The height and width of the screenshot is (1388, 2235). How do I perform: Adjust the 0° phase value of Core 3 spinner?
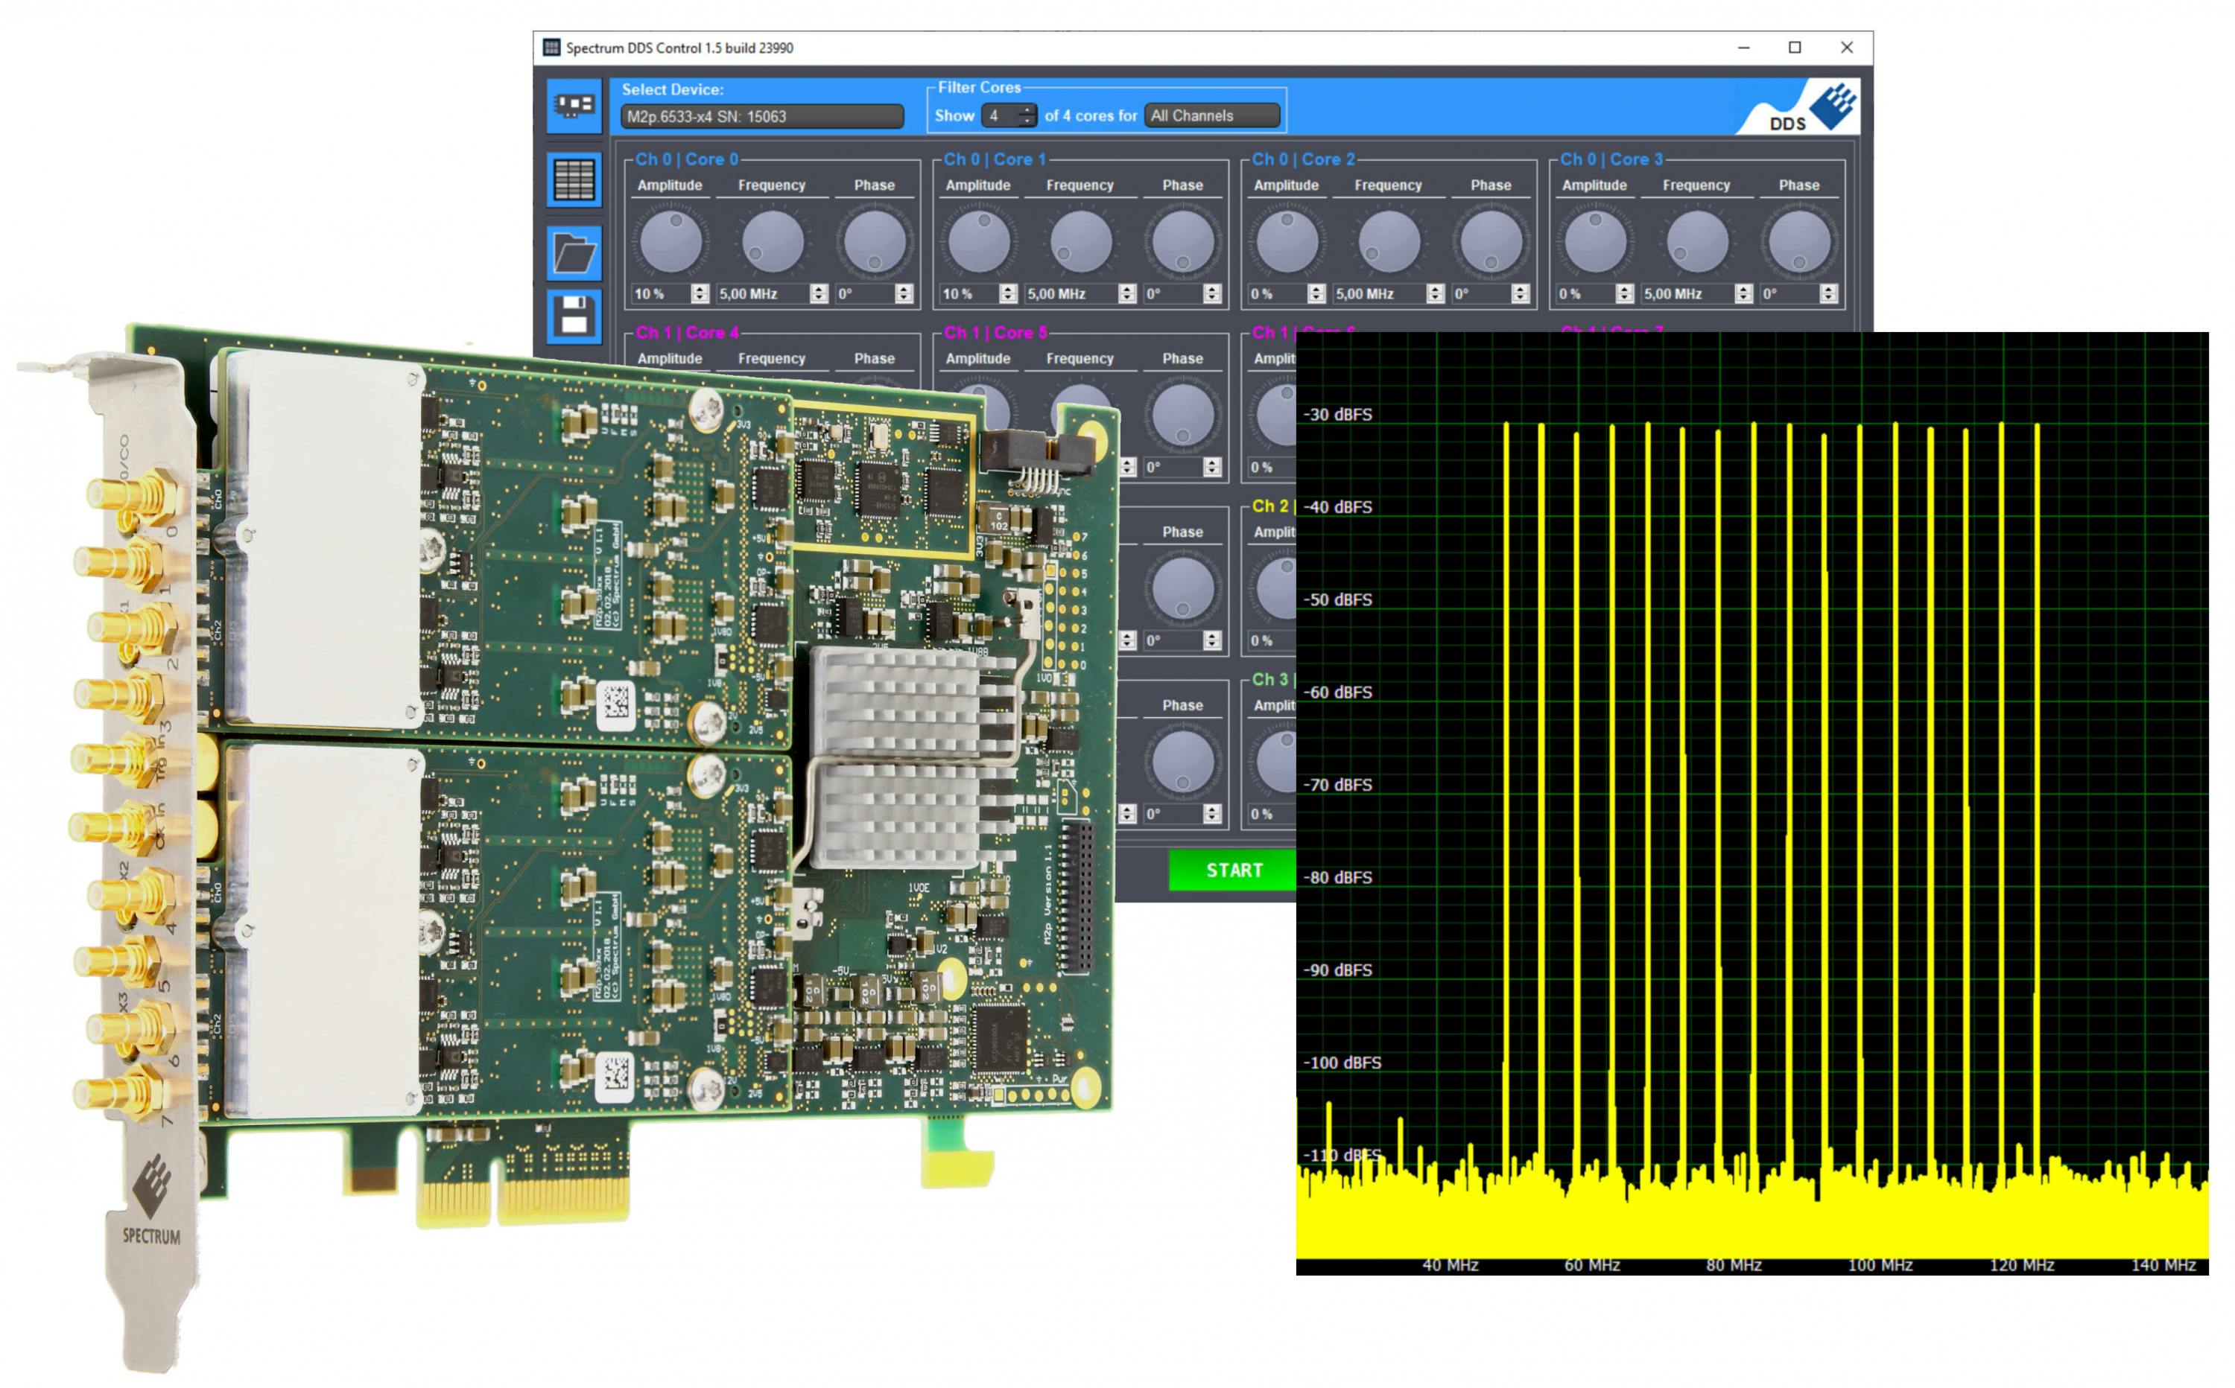[x=1828, y=295]
